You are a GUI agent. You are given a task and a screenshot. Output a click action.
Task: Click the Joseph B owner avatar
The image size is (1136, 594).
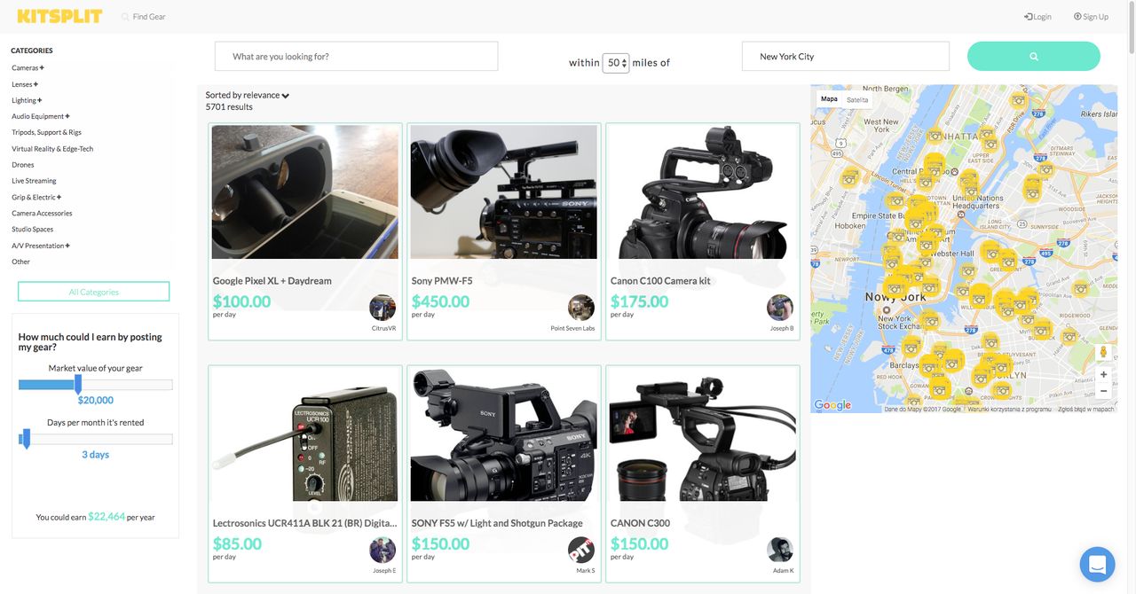click(780, 308)
